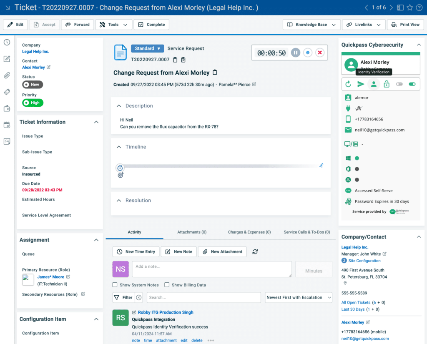Viewport: 427px width, 344px height.
Task: Edit the contact Alexi Morley pencil icon
Action: (48, 67)
